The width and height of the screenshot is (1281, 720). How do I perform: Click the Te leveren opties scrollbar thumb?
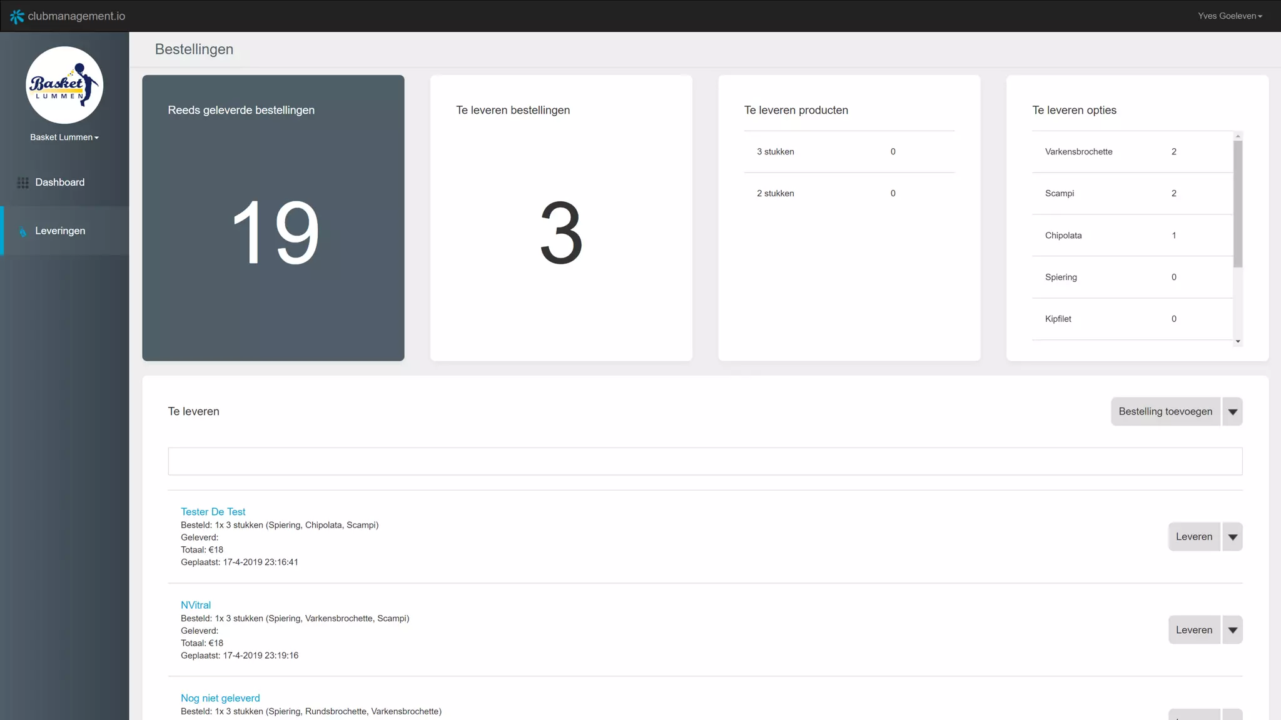(x=1238, y=204)
